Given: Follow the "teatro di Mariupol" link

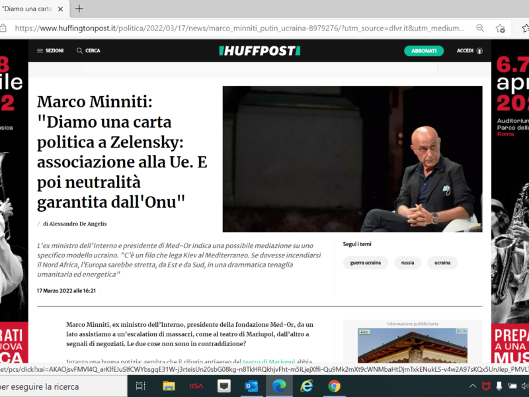Looking at the screenshot, I should [x=269, y=361].
